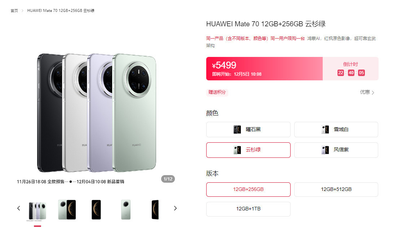The width and height of the screenshot is (393, 227).
Task: View the green and black phone pair thumbnail
Action: coord(67,210)
